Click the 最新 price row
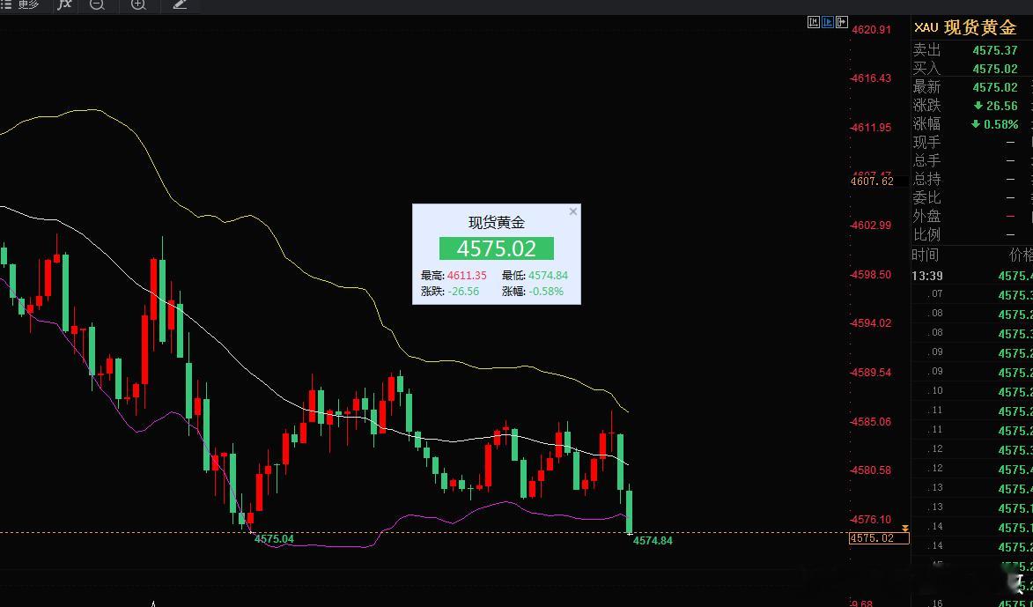 coord(971,87)
